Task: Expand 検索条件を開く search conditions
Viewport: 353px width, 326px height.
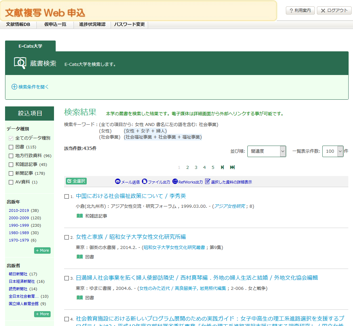Action: [x=33, y=87]
